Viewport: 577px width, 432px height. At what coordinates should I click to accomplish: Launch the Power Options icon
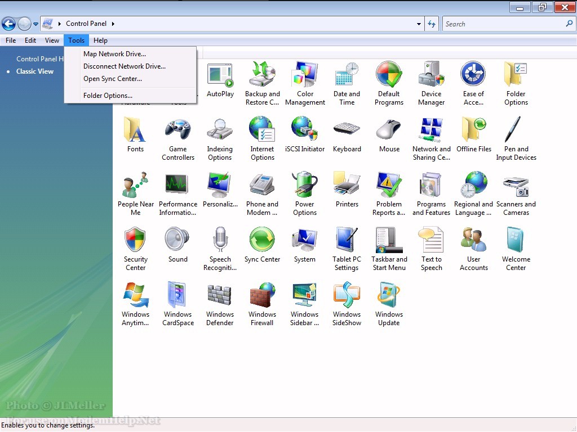(x=304, y=186)
